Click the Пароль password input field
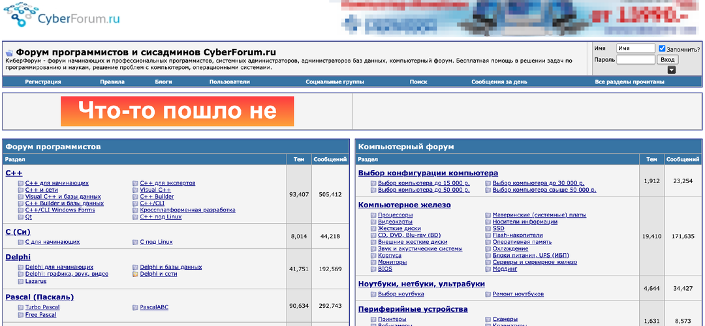Screen dimensions: 705x326 [x=635, y=60]
